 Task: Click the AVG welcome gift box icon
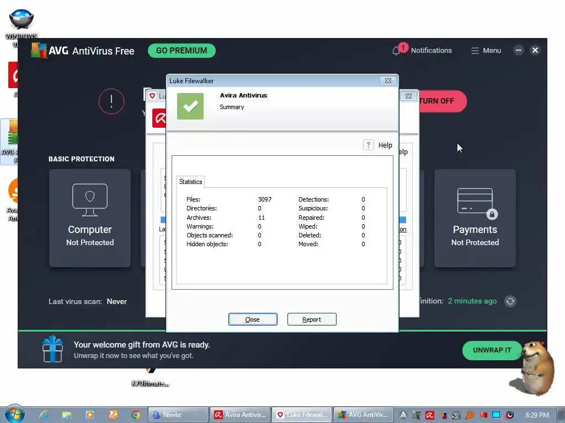[x=52, y=349]
